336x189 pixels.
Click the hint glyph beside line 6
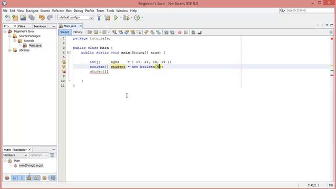coord(64,62)
